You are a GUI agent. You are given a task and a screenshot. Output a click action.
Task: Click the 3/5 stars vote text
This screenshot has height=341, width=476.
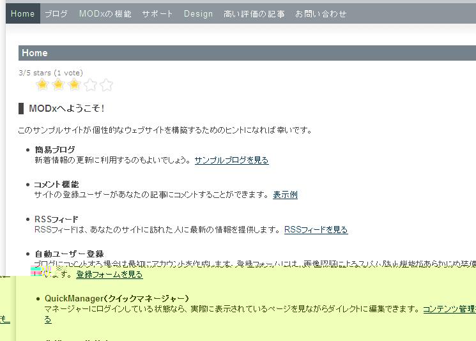[51, 73]
